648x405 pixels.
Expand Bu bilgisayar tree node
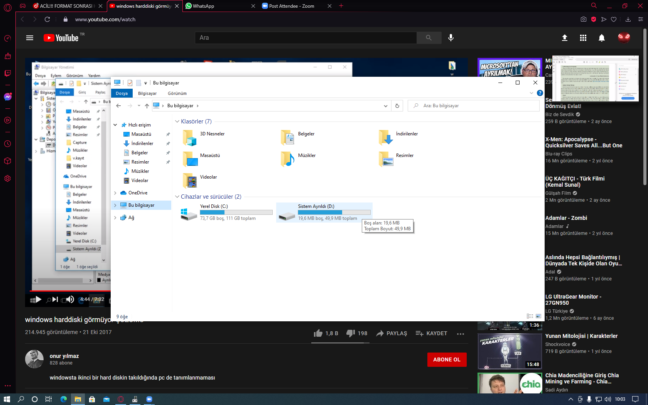click(115, 205)
